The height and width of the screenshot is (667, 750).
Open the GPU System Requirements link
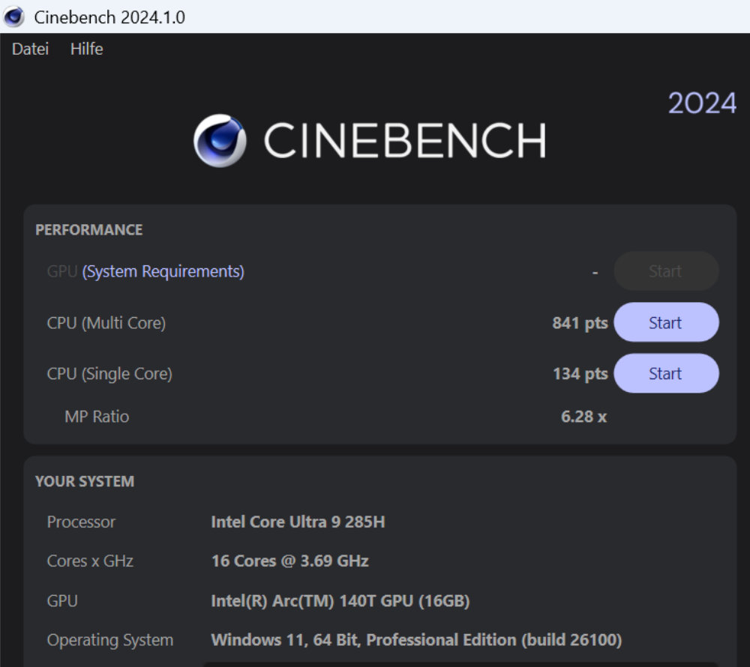163,271
